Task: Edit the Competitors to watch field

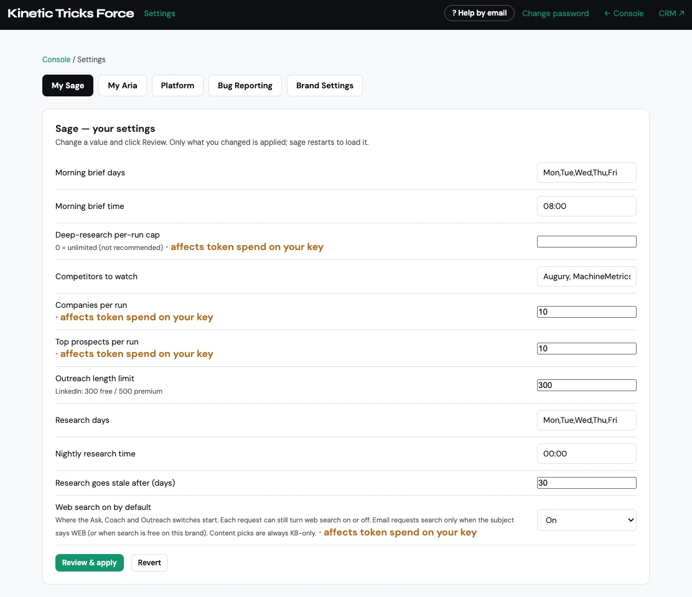Action: point(587,277)
